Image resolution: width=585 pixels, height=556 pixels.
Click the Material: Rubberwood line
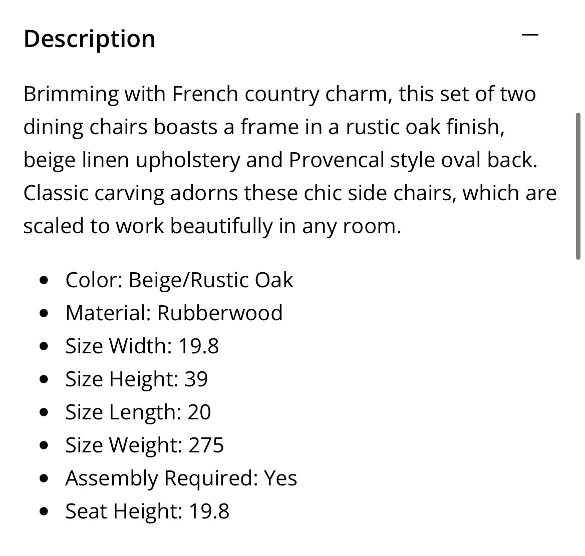[x=174, y=312]
